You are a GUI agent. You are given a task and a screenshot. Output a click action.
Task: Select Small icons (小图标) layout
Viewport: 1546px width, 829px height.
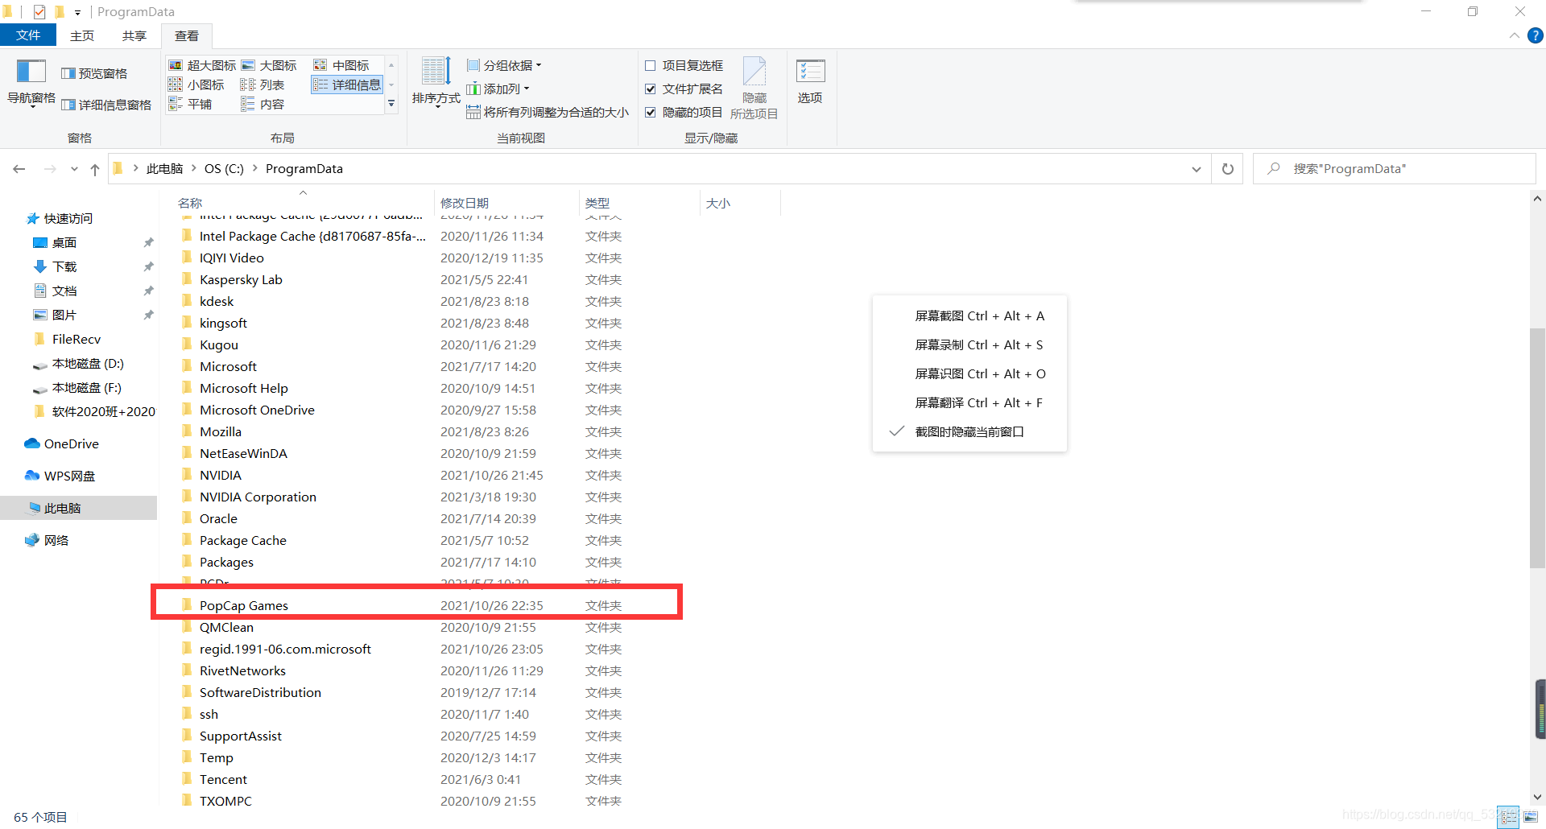click(x=196, y=85)
